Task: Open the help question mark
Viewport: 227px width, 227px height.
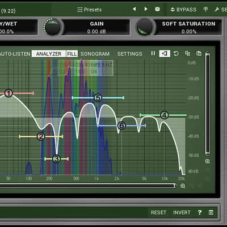Action: [200, 212]
